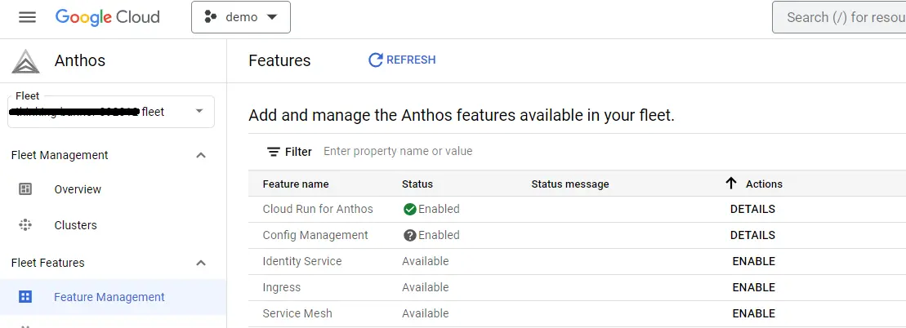The width and height of the screenshot is (906, 328).
Task: Open the Fleet selector dropdown
Action: [x=199, y=112]
